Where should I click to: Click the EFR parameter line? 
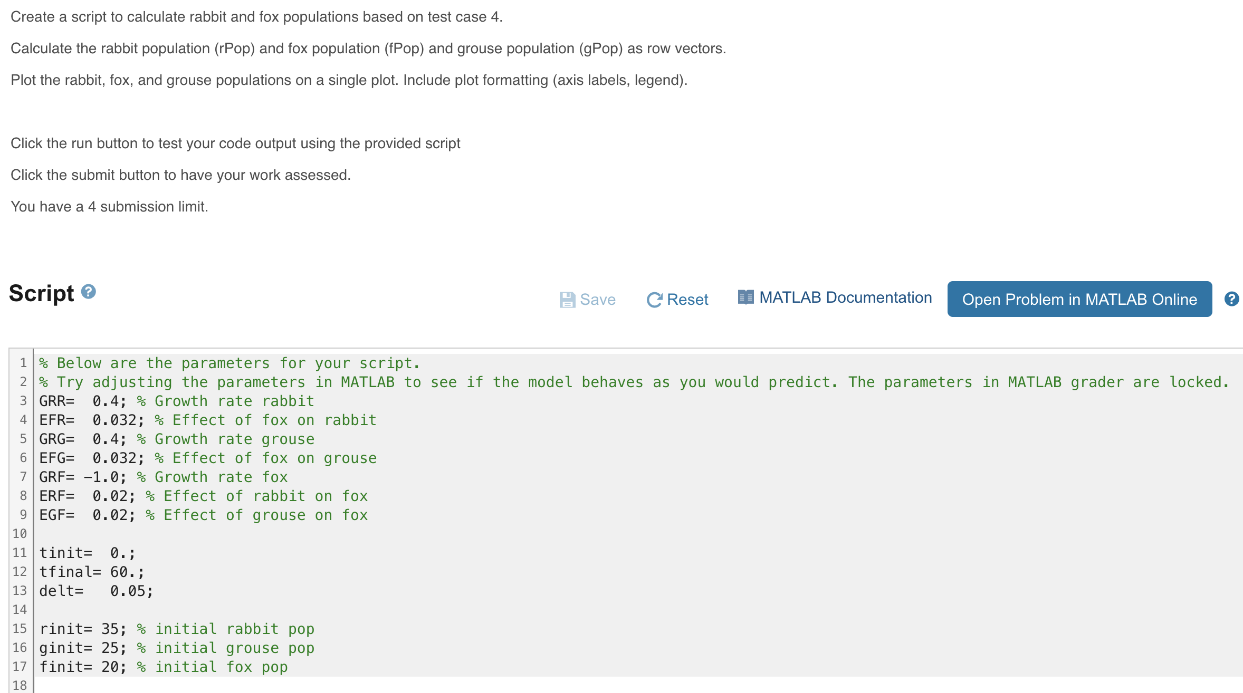coord(206,420)
